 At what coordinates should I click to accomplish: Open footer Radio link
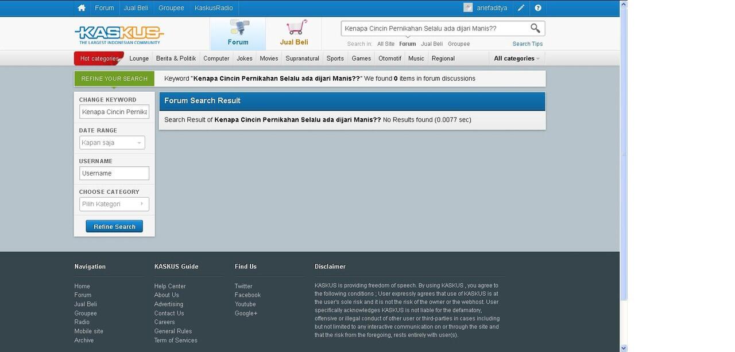pos(82,322)
